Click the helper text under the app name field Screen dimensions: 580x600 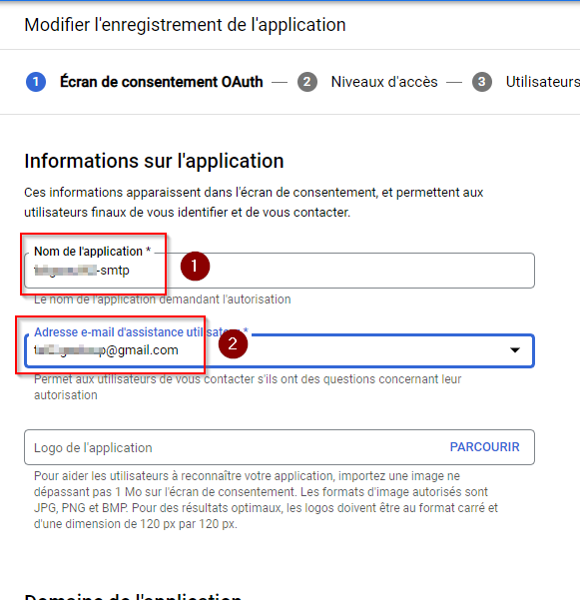[162, 300]
